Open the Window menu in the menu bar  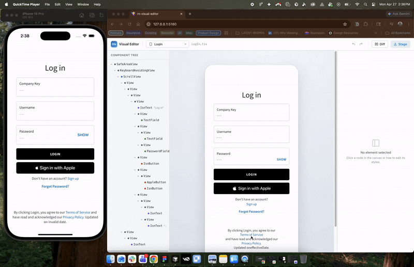point(83,4)
